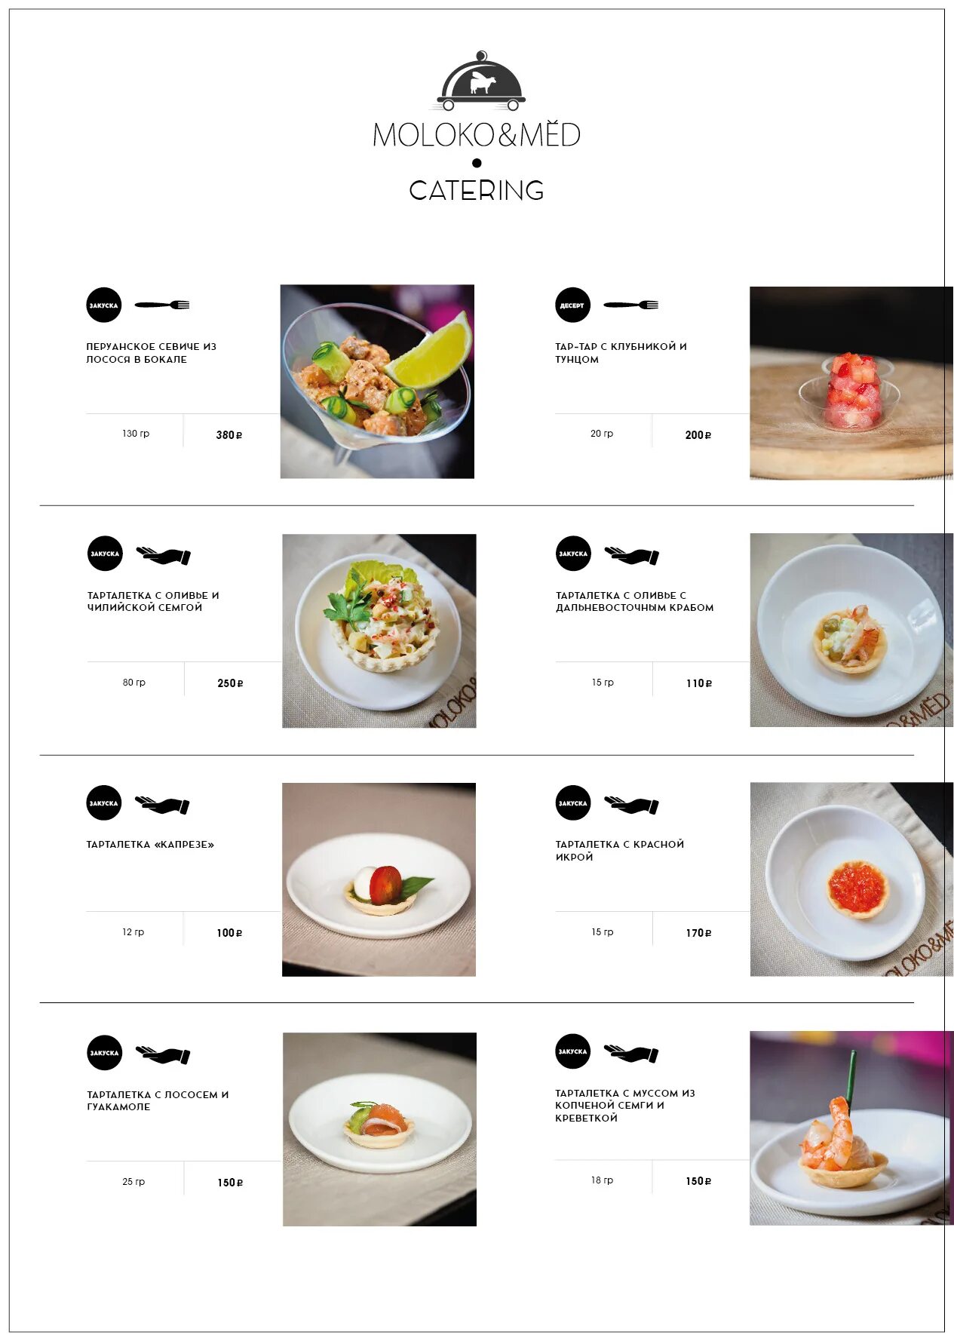Click the Moloko&Mёd cloche logo icon
Screen dimensions: 954x1341
tap(480, 81)
